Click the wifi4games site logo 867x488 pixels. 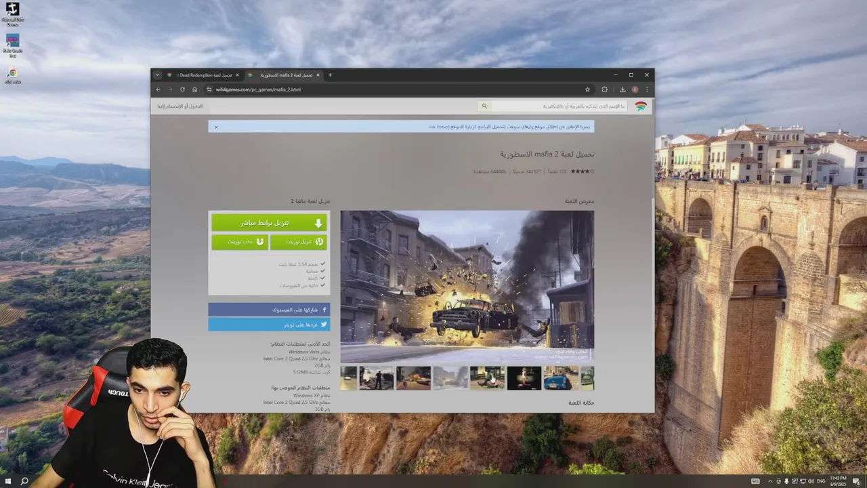pos(641,106)
